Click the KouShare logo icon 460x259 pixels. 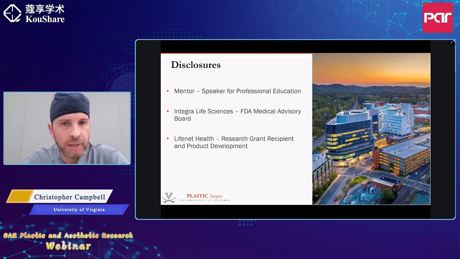(12, 13)
